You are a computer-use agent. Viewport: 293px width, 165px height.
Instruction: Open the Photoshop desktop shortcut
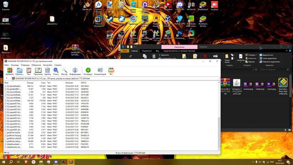click(x=179, y=35)
